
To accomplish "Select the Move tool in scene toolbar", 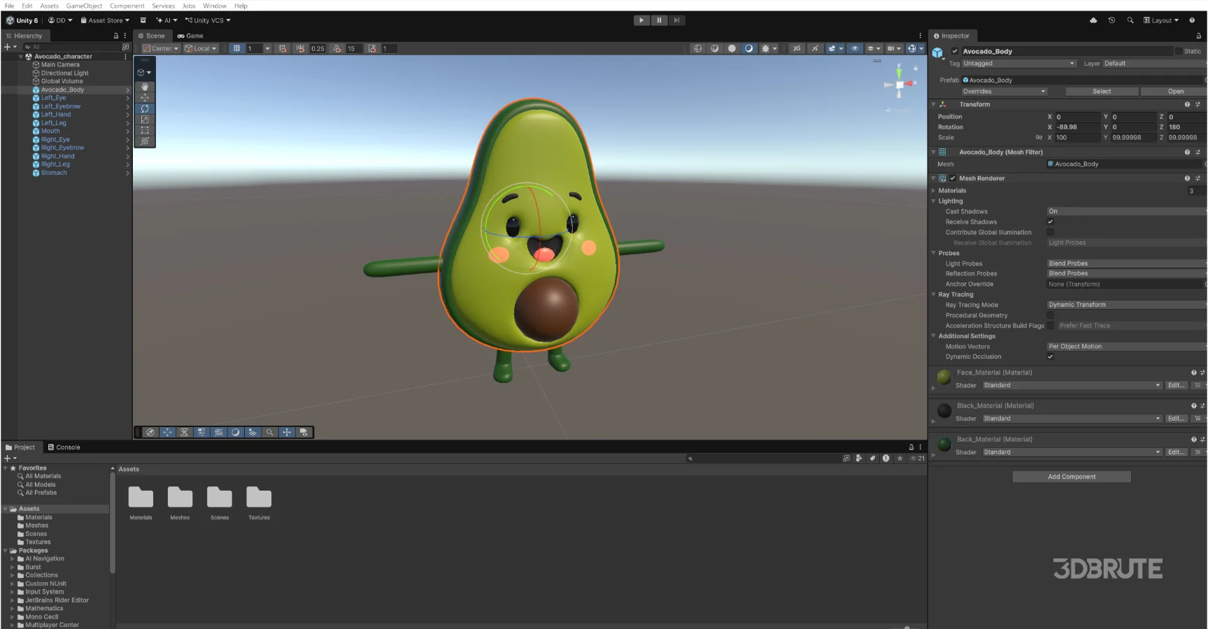I will tap(145, 98).
